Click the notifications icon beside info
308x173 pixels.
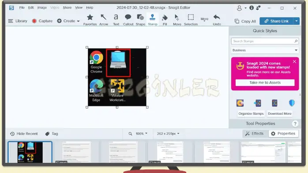pyautogui.click(x=258, y=8)
